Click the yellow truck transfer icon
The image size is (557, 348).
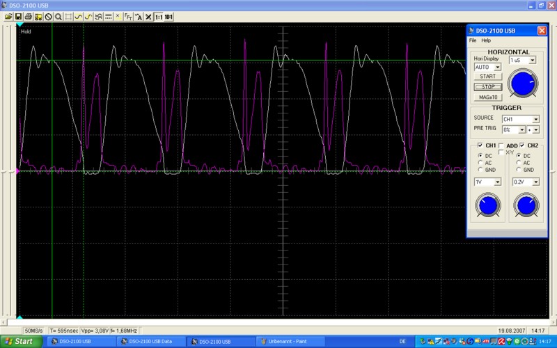pos(38,17)
